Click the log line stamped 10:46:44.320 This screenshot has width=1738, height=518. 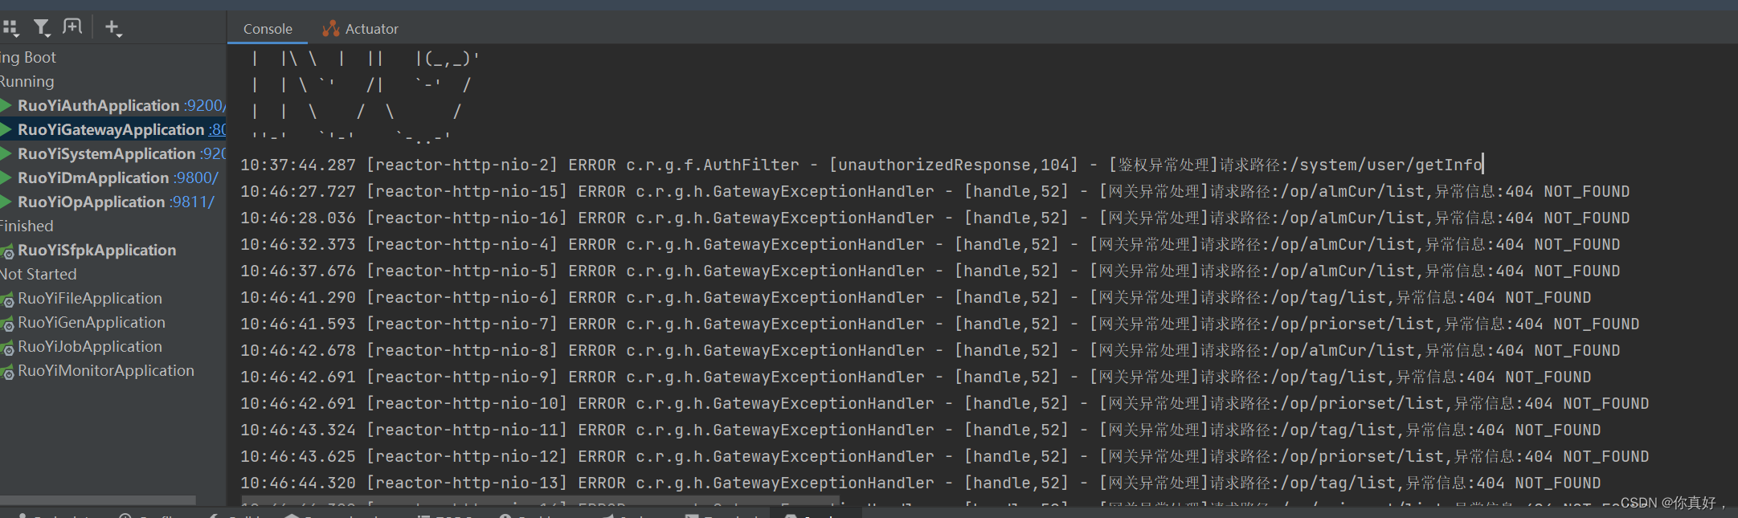[920, 483]
